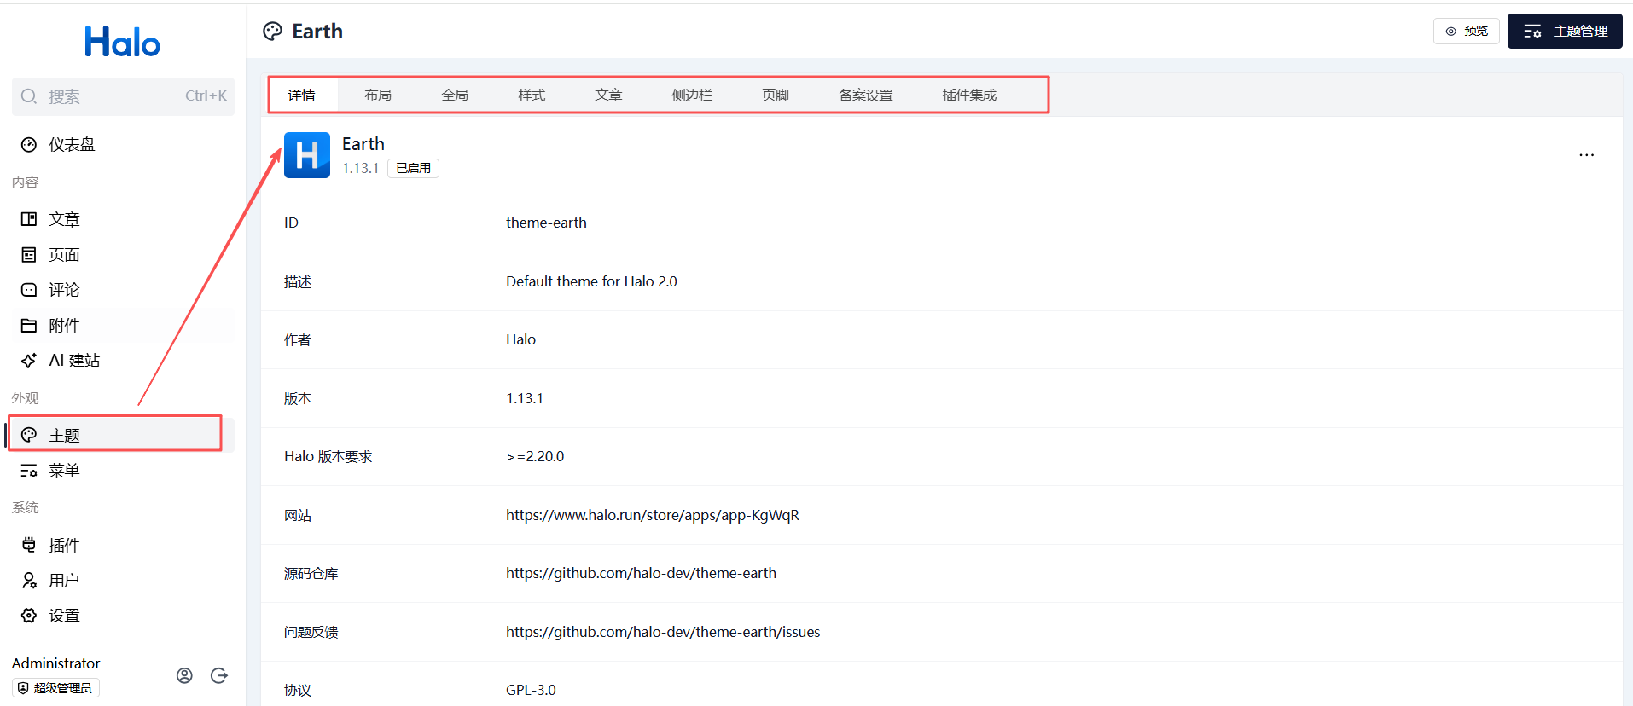Screen dimensions: 1633x706
Task: Open the 样式 tab
Action: (x=532, y=95)
